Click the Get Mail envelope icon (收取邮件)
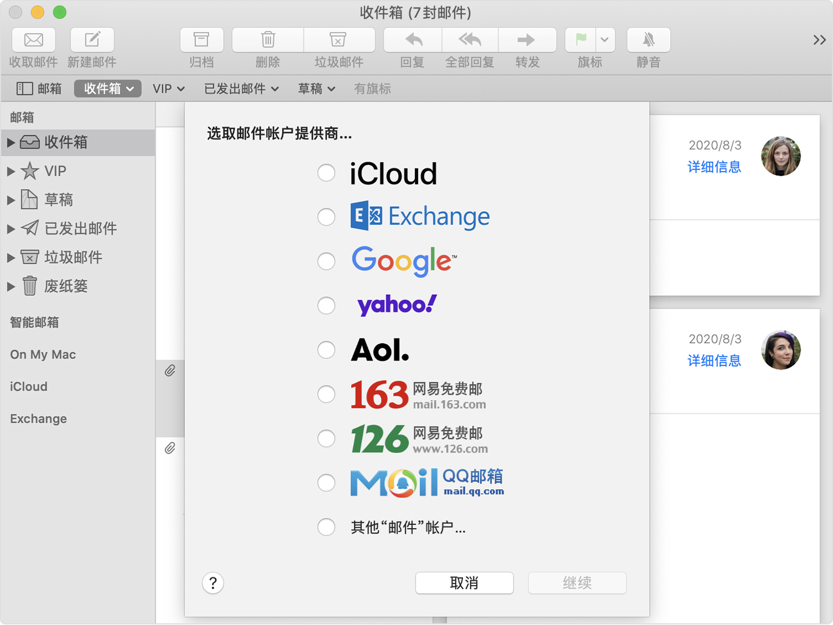The width and height of the screenshot is (833, 625). (x=34, y=40)
